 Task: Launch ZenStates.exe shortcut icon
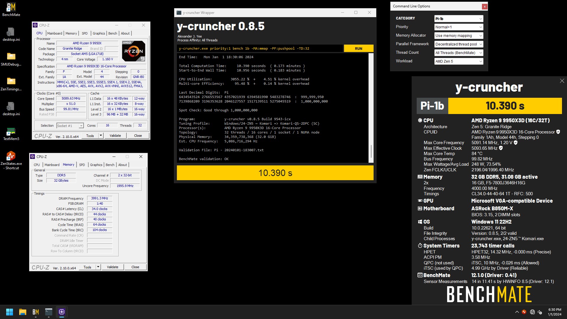coord(11,160)
